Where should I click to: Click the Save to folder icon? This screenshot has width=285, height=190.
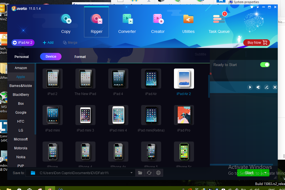click(33, 173)
